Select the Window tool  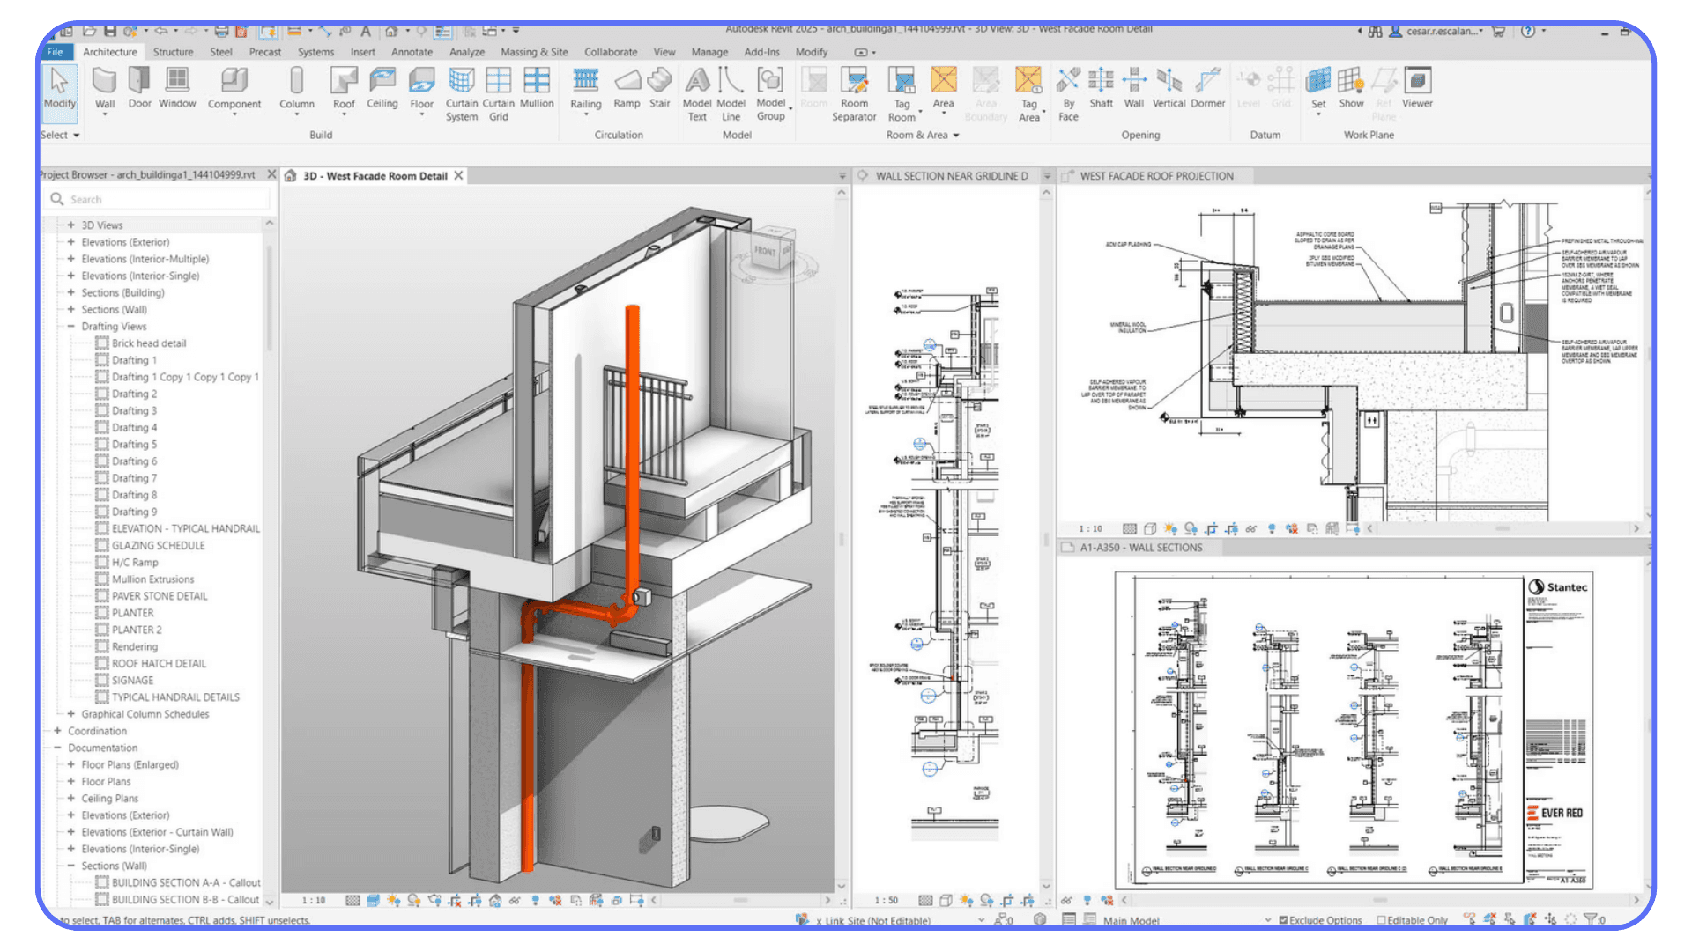click(x=177, y=88)
